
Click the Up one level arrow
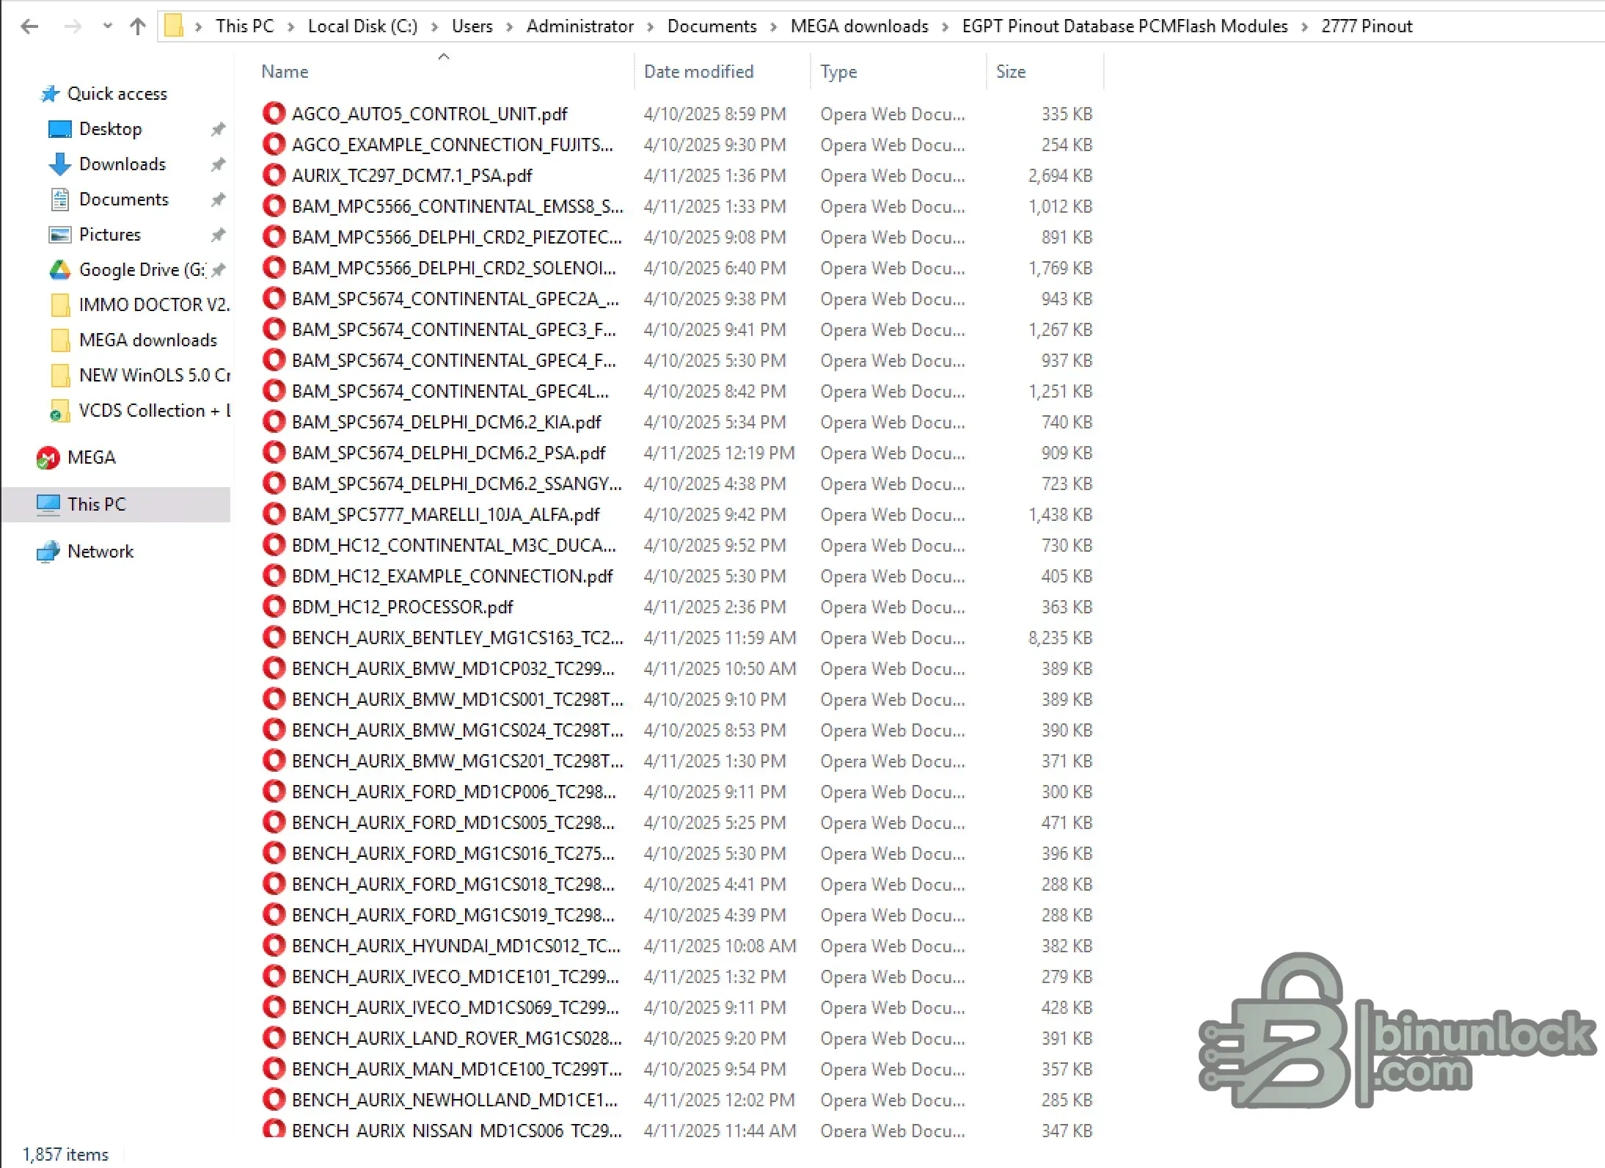(137, 27)
